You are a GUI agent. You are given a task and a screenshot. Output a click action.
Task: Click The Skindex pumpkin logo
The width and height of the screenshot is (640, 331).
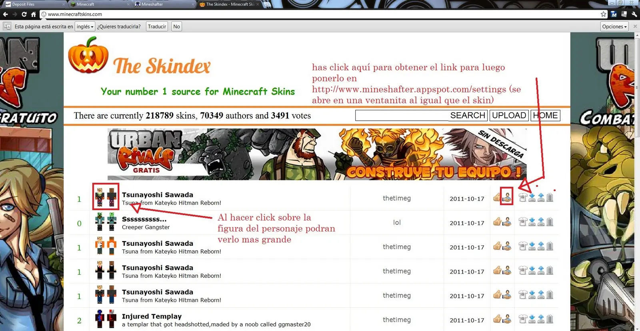coord(88,55)
